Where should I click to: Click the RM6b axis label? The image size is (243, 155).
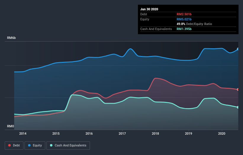coord(11,38)
